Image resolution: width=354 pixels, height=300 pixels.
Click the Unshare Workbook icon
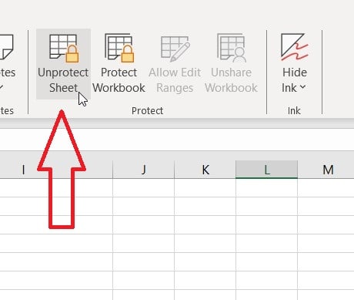coord(231,64)
